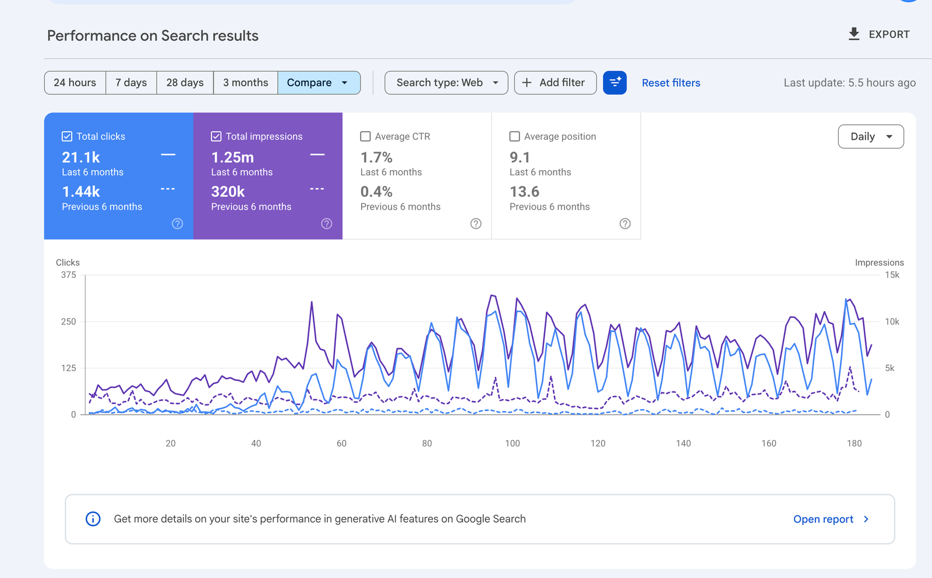Uncheck the Total clicks checkbox
Image resolution: width=932 pixels, height=578 pixels.
pyautogui.click(x=67, y=136)
